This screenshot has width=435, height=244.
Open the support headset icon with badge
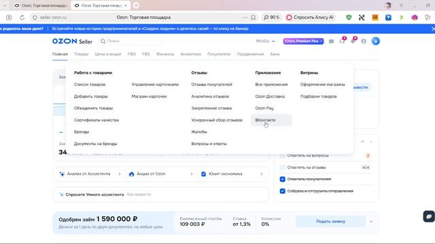(342, 41)
